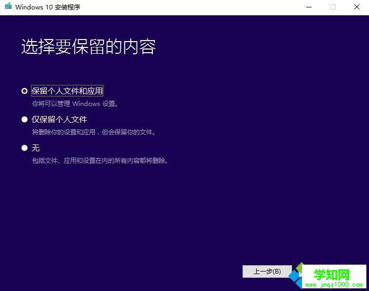Click the Windows 10 setup title bar icon
The height and width of the screenshot is (291, 369).
point(8,6)
